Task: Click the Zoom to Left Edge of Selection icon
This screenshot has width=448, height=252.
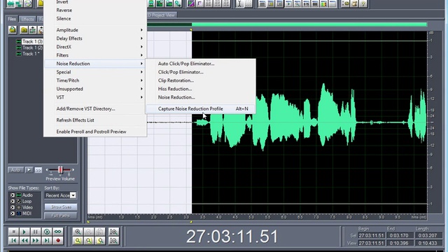Action: [89, 241]
